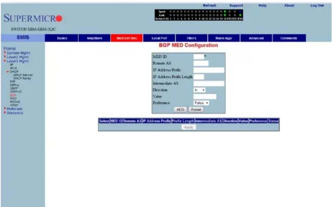Focus the Value input field
Image resolution: width=332 pixels, height=207 pixels.
[205, 96]
